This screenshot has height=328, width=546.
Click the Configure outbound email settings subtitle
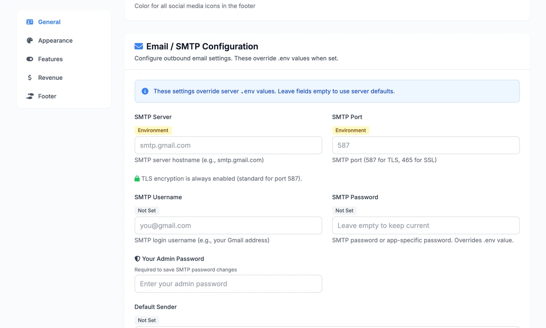[236, 58]
